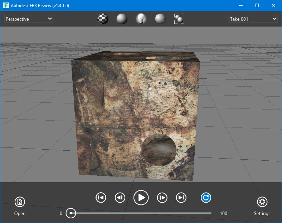Image resolution: width=282 pixels, height=223 pixels.
Task: Click the Open file icon
Action: (x=20, y=202)
